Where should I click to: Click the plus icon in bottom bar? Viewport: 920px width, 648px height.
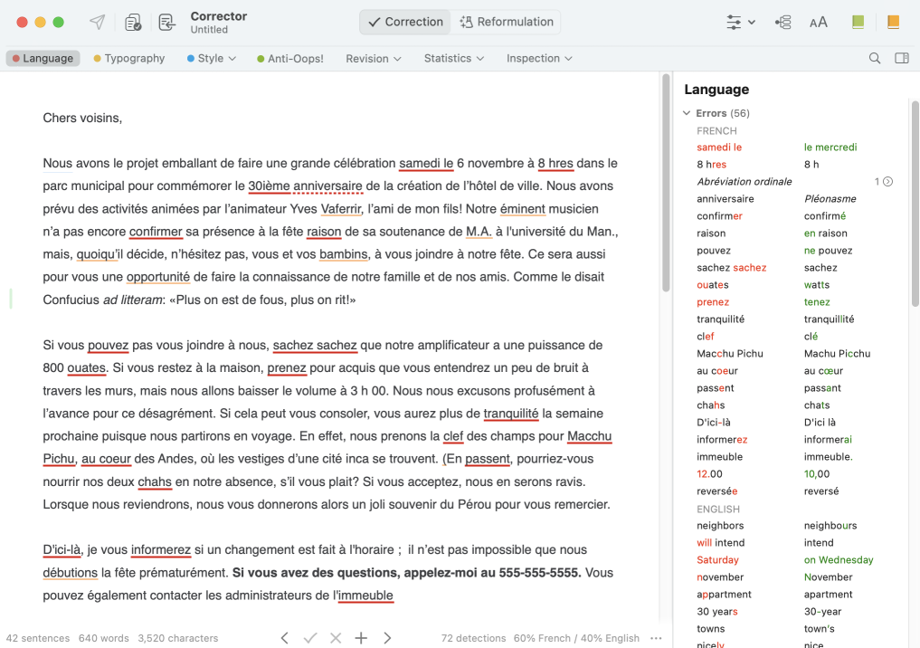pyautogui.click(x=361, y=638)
